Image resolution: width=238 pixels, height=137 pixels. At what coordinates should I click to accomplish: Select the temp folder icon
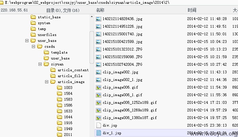pos(33,29)
